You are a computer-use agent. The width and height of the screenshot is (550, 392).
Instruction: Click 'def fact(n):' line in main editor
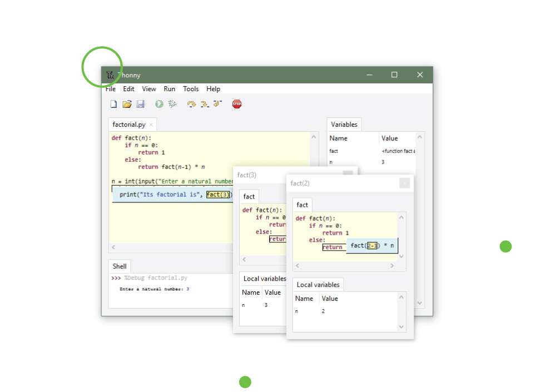pyautogui.click(x=132, y=138)
